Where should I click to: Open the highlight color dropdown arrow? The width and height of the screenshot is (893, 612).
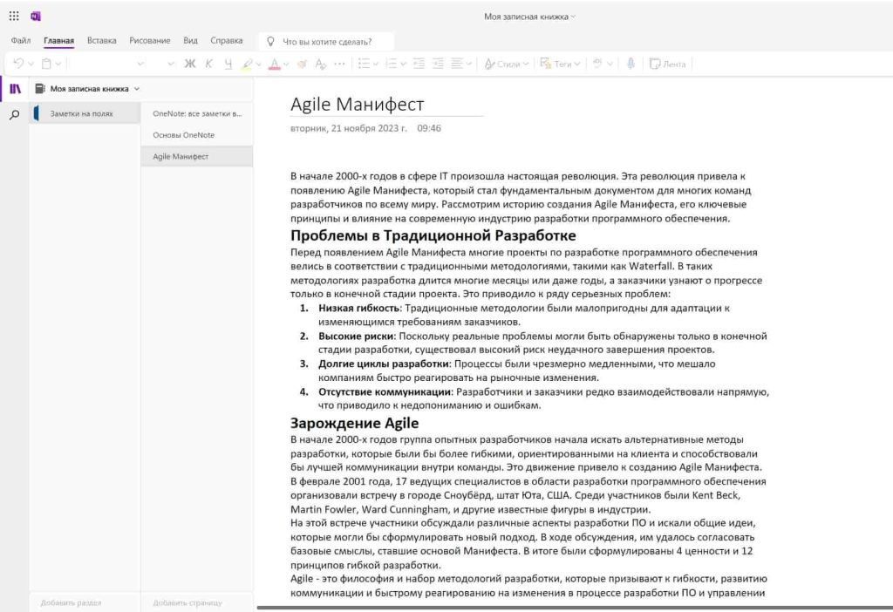[258, 64]
